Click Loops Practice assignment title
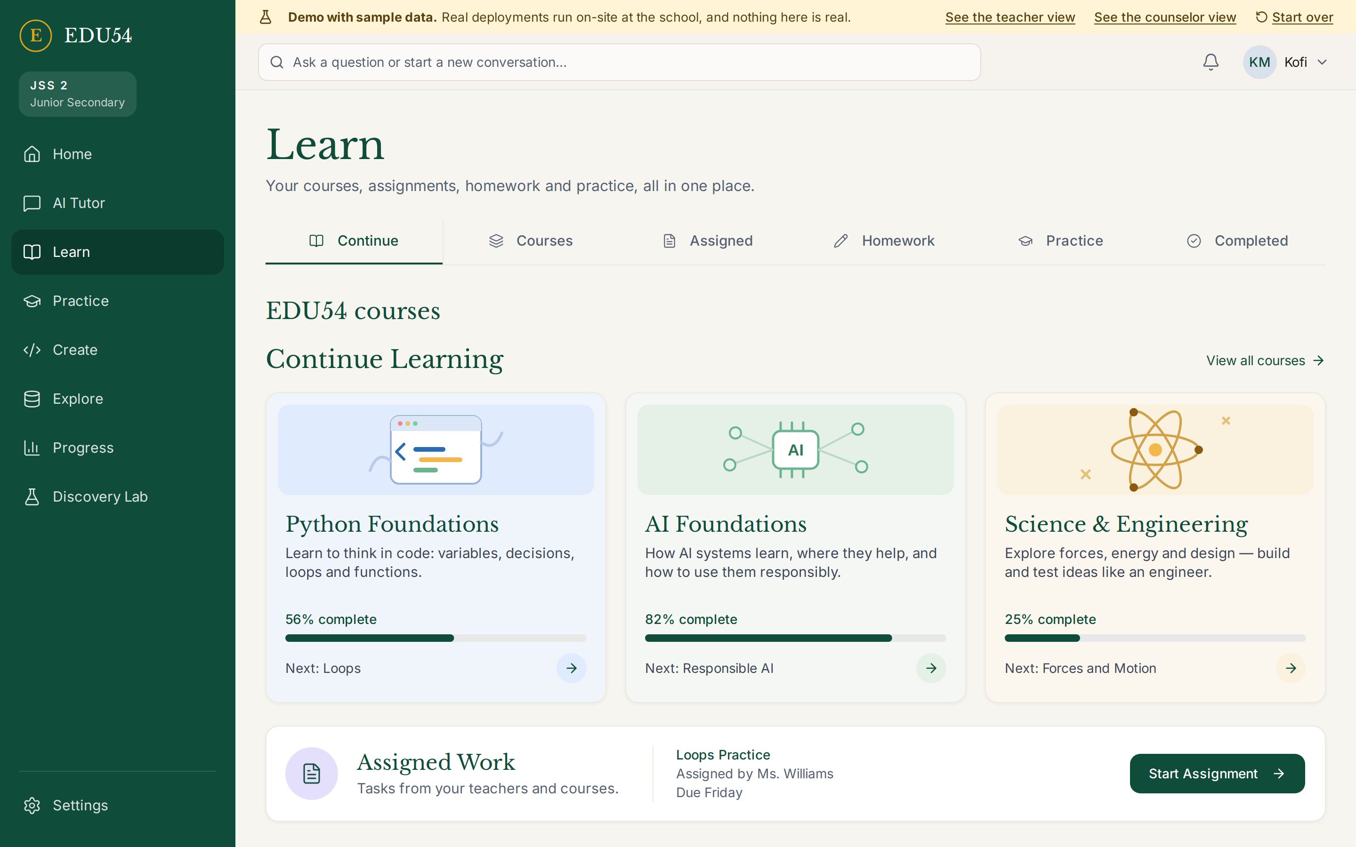The width and height of the screenshot is (1356, 847). coord(723,755)
